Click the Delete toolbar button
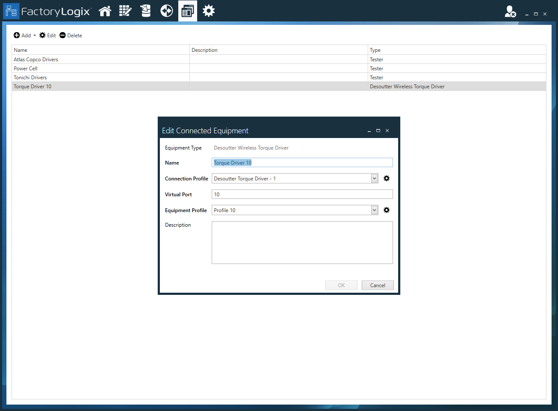The width and height of the screenshot is (558, 411). tap(71, 36)
